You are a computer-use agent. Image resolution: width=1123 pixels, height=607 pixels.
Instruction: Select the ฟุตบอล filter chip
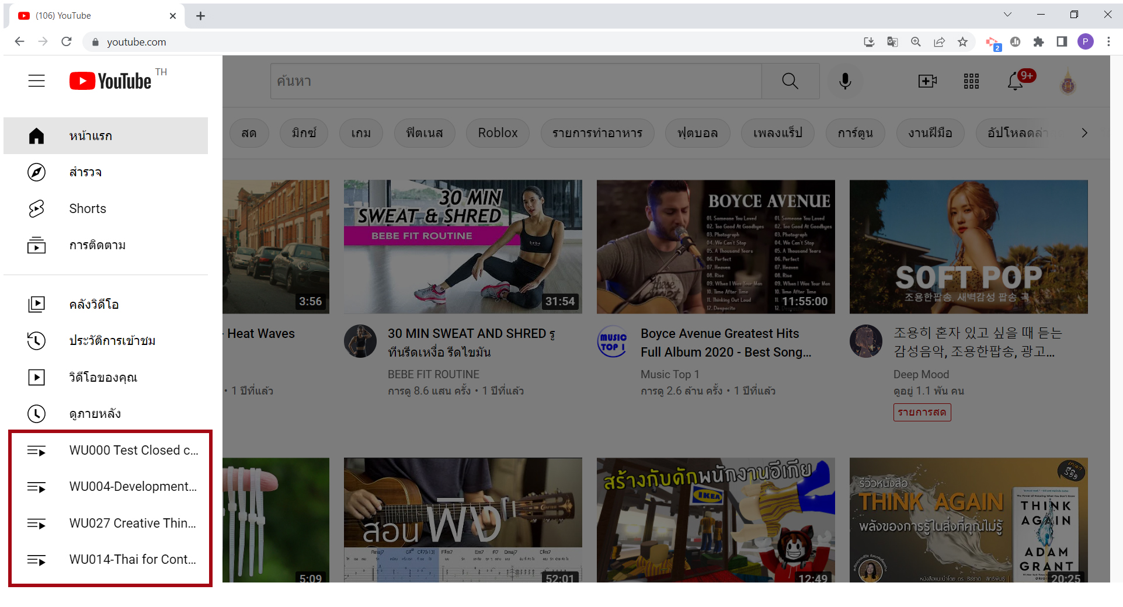coord(697,133)
